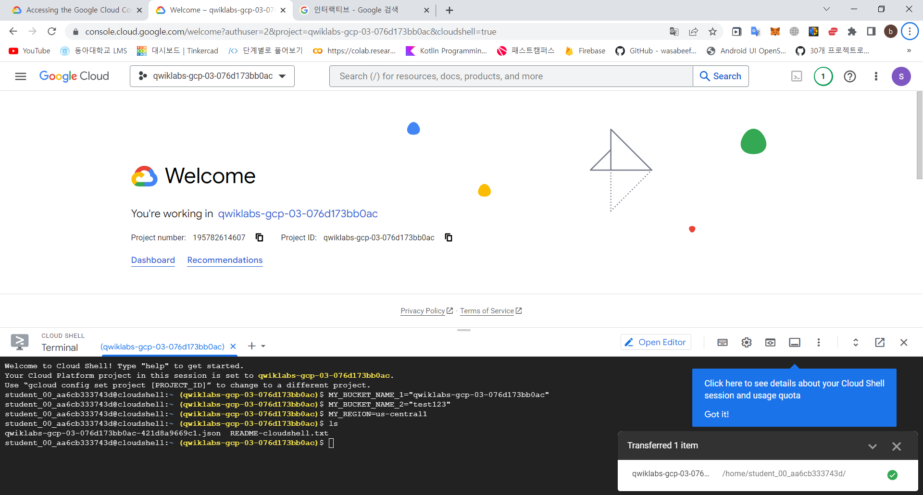
Task: Click the Cloud Shell session info laptop icon
Action: [795, 342]
